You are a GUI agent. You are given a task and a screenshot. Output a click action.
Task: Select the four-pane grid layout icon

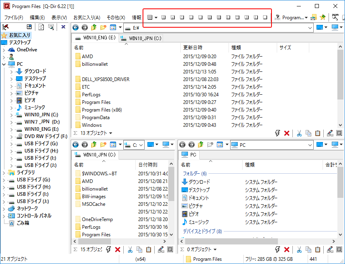click(x=163, y=17)
